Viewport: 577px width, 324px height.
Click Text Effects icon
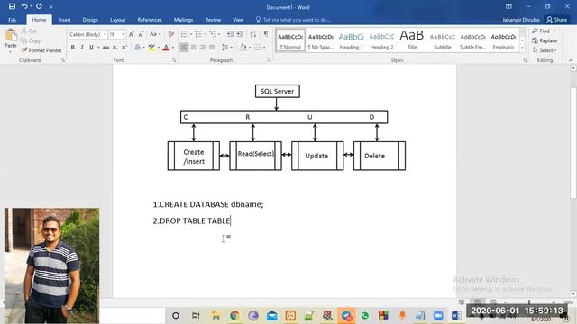click(x=138, y=48)
